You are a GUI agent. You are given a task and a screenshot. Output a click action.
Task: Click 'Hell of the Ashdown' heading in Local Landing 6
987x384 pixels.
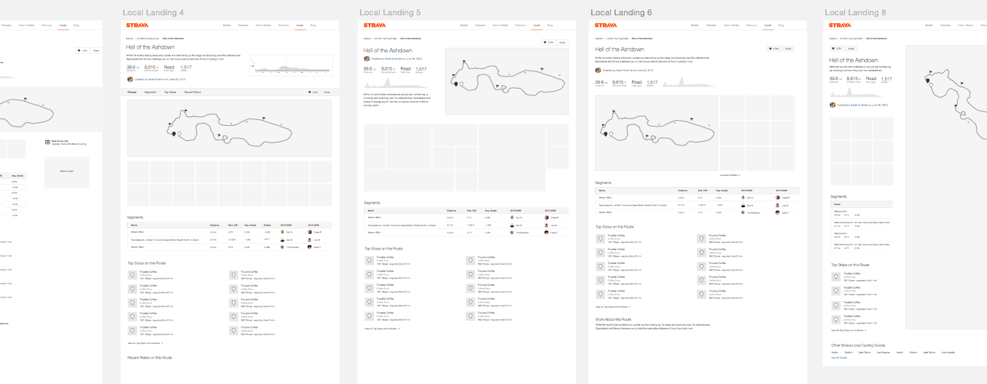(x=620, y=49)
